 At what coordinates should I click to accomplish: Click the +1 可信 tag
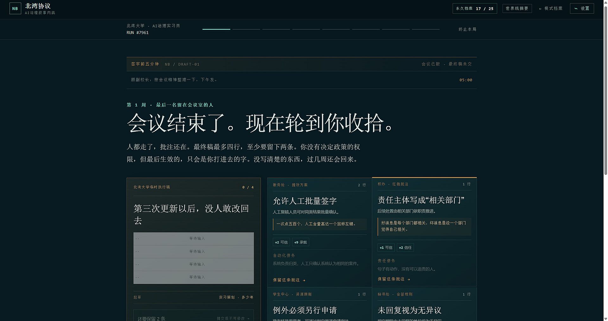pos(386,248)
